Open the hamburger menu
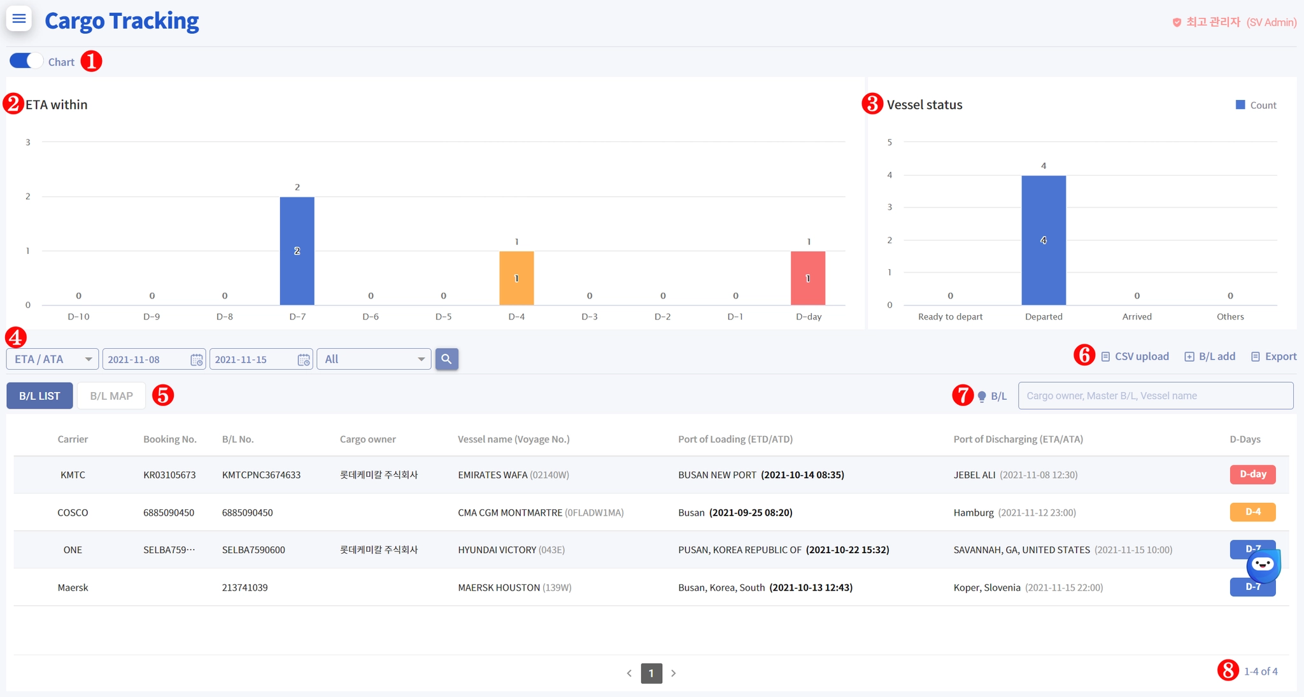The height and width of the screenshot is (697, 1304). coord(19,18)
